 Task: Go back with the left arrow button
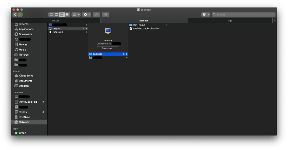pyautogui.click(x=15, y=14)
